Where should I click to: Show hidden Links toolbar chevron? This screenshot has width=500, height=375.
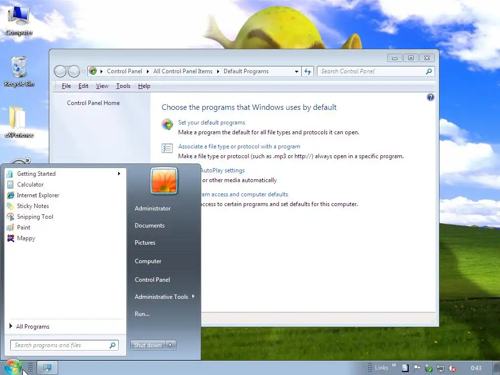click(394, 365)
